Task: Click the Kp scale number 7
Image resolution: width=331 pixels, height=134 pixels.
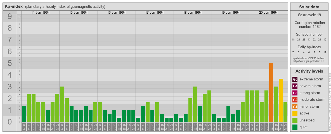Action: click(x=10, y=40)
